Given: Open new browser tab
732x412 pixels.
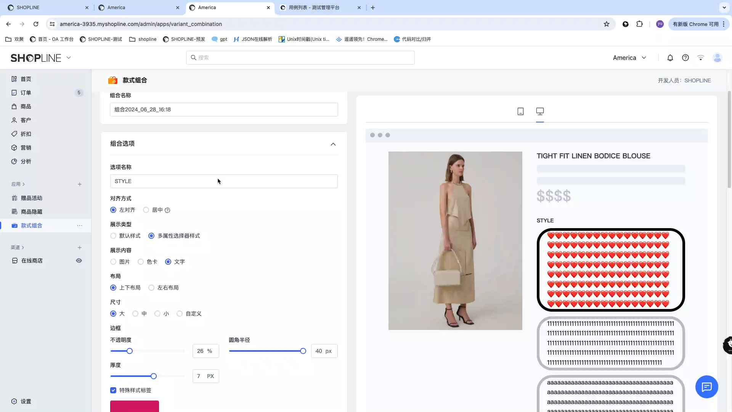Looking at the screenshot, I should 373,8.
